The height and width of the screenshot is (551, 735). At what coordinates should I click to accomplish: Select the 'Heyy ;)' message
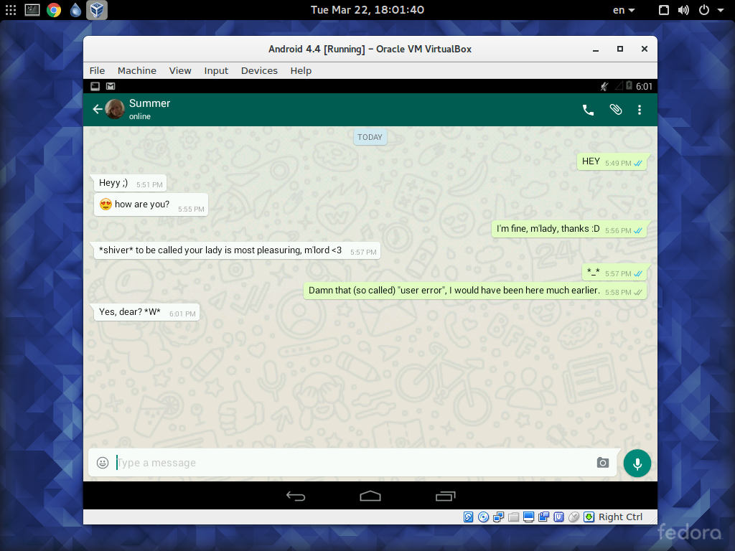pos(130,183)
